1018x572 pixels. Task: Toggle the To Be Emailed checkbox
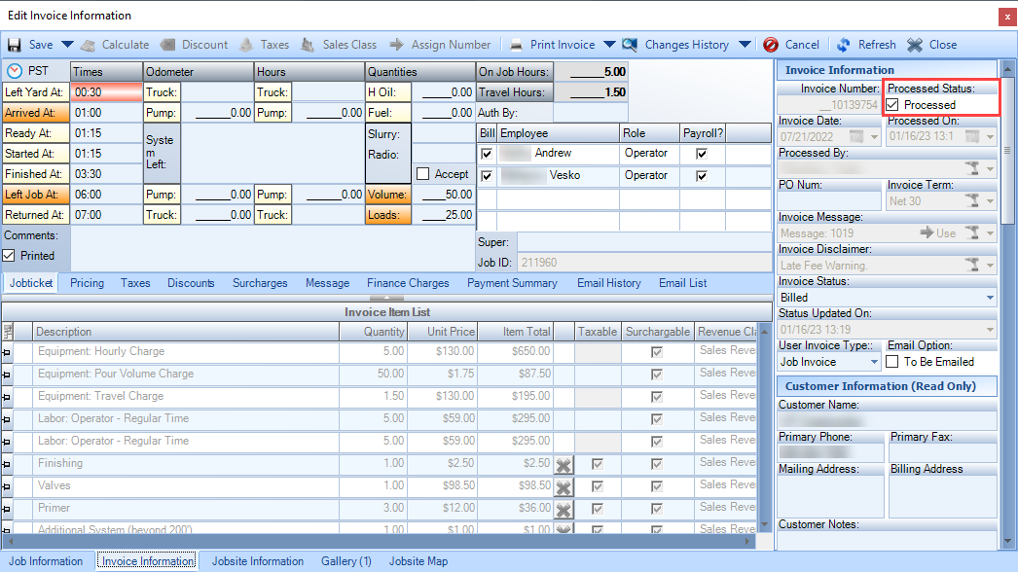pyautogui.click(x=892, y=362)
